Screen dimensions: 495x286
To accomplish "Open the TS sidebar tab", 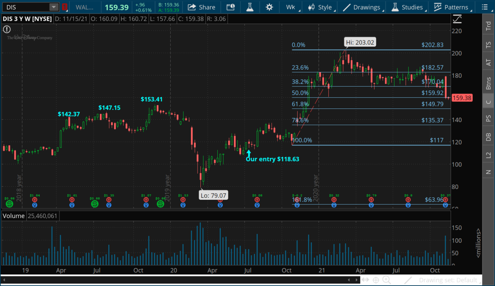I will (488, 45).
